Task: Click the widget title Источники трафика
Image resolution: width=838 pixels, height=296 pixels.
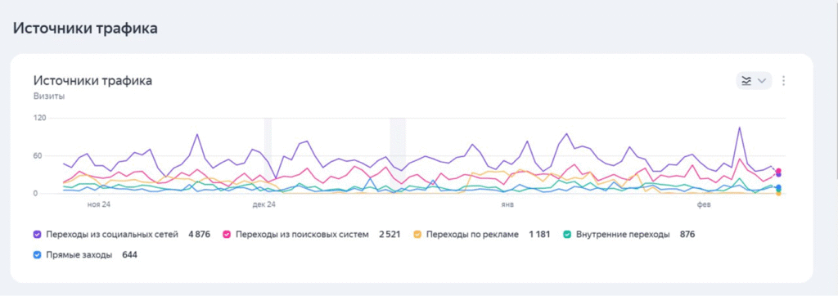Action: pyautogui.click(x=93, y=81)
